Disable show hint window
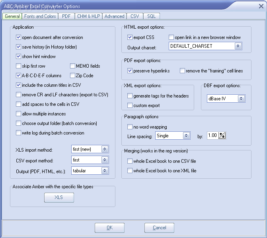The image size is (267, 238). click(x=18, y=57)
